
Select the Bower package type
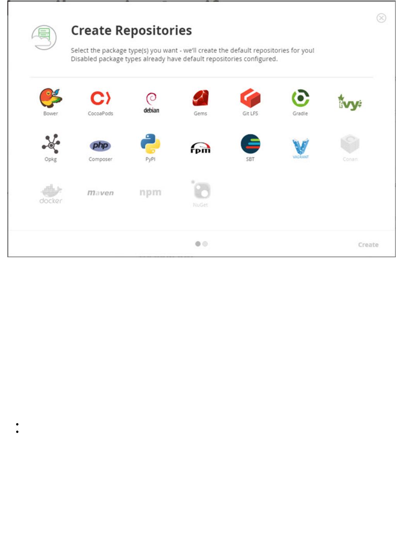point(51,102)
